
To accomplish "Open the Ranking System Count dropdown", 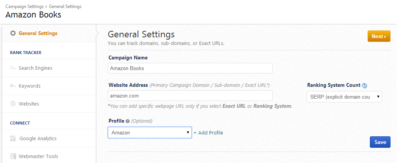I will point(344,97).
